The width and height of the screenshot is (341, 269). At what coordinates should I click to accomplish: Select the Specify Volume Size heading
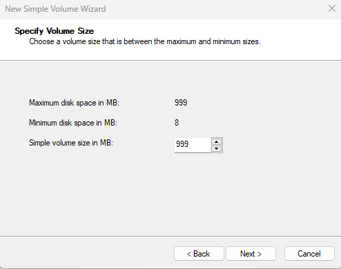tap(55, 31)
